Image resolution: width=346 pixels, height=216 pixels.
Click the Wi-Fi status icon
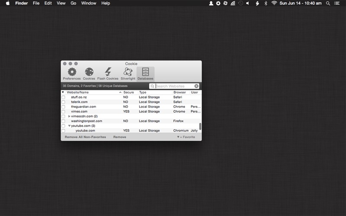[274, 3]
